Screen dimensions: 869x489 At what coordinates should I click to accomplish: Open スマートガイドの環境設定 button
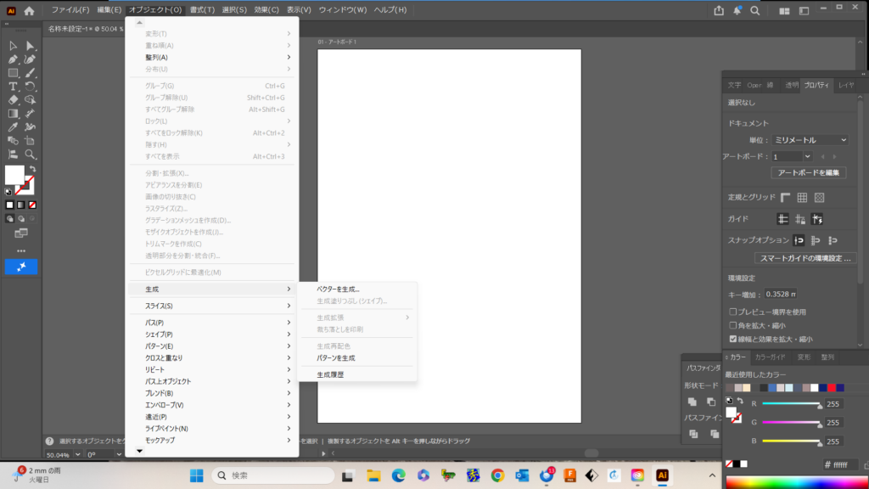(x=804, y=258)
